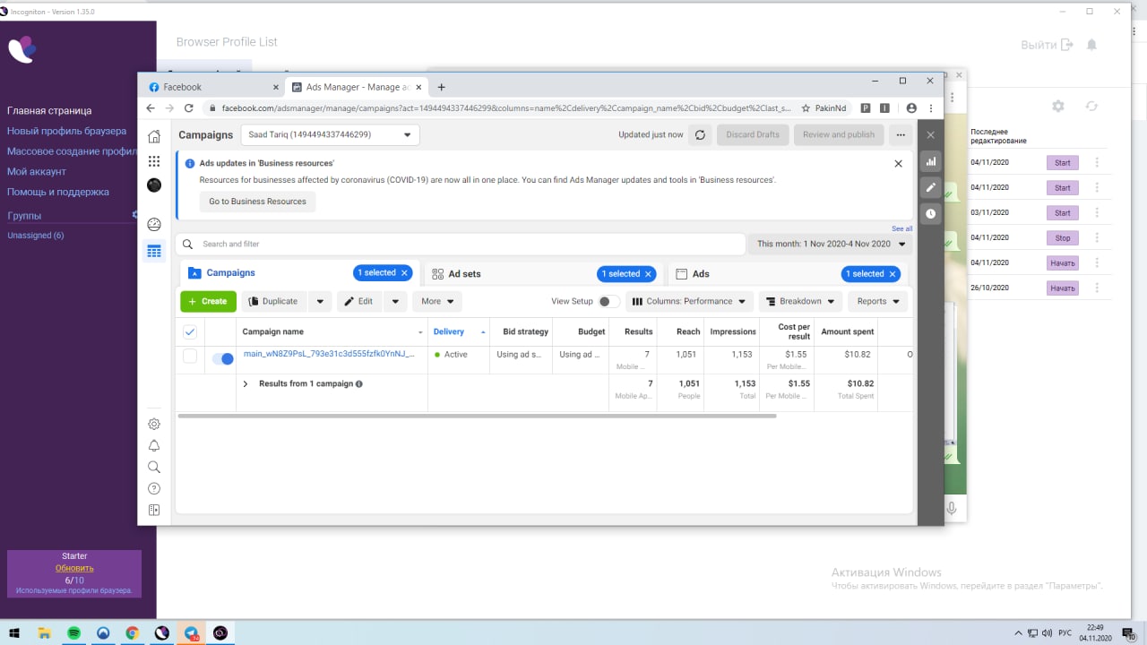Open the all tools grid menu
The image size is (1147, 645).
click(154, 161)
